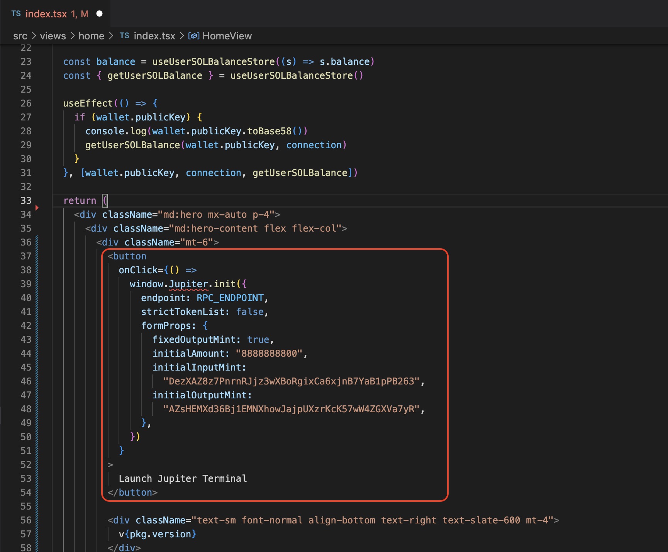Image resolution: width=668 pixels, height=552 pixels.
Task: Click the TS icon in the breadcrumb
Action: pyautogui.click(x=124, y=36)
